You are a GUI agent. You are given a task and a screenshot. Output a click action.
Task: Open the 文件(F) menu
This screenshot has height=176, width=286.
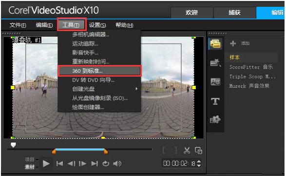pos(18,25)
